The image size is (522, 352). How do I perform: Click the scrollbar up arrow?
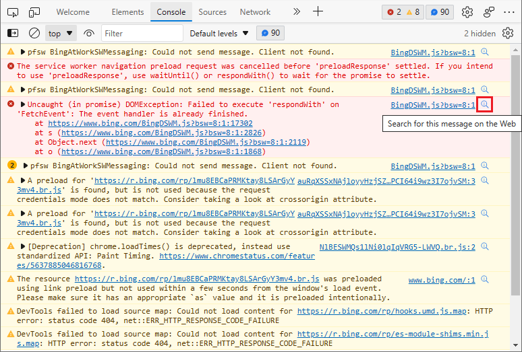pyautogui.click(x=515, y=50)
